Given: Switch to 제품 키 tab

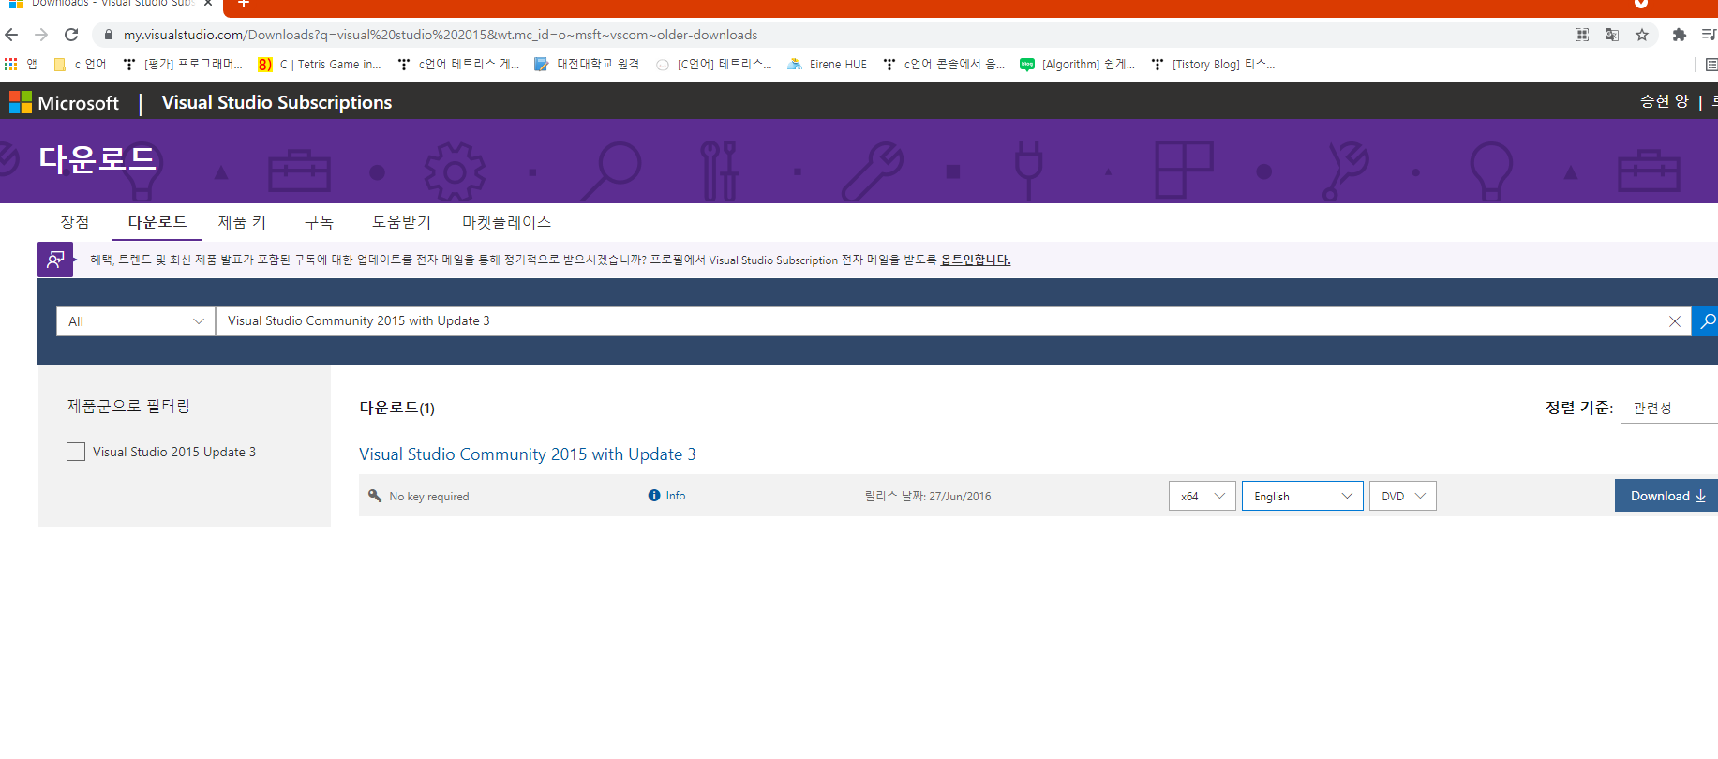Looking at the screenshot, I should (242, 222).
